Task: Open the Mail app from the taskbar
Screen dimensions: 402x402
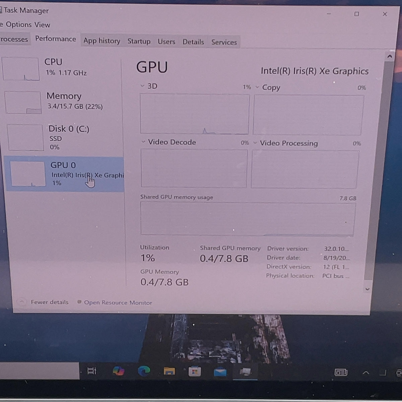Action: coord(220,372)
